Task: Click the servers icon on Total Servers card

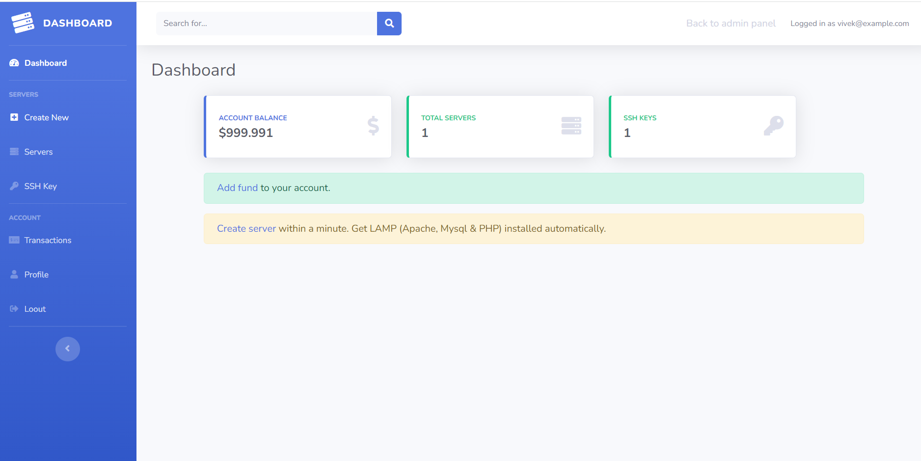Action: pos(571,126)
